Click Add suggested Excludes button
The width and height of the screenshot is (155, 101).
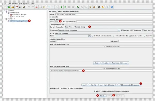pyautogui.click(x=129, y=85)
